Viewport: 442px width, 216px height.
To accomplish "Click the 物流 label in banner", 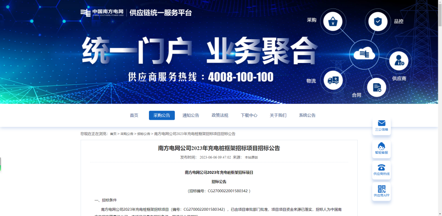I will point(311,81).
